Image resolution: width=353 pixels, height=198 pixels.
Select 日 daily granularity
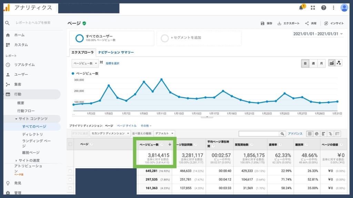305,63
